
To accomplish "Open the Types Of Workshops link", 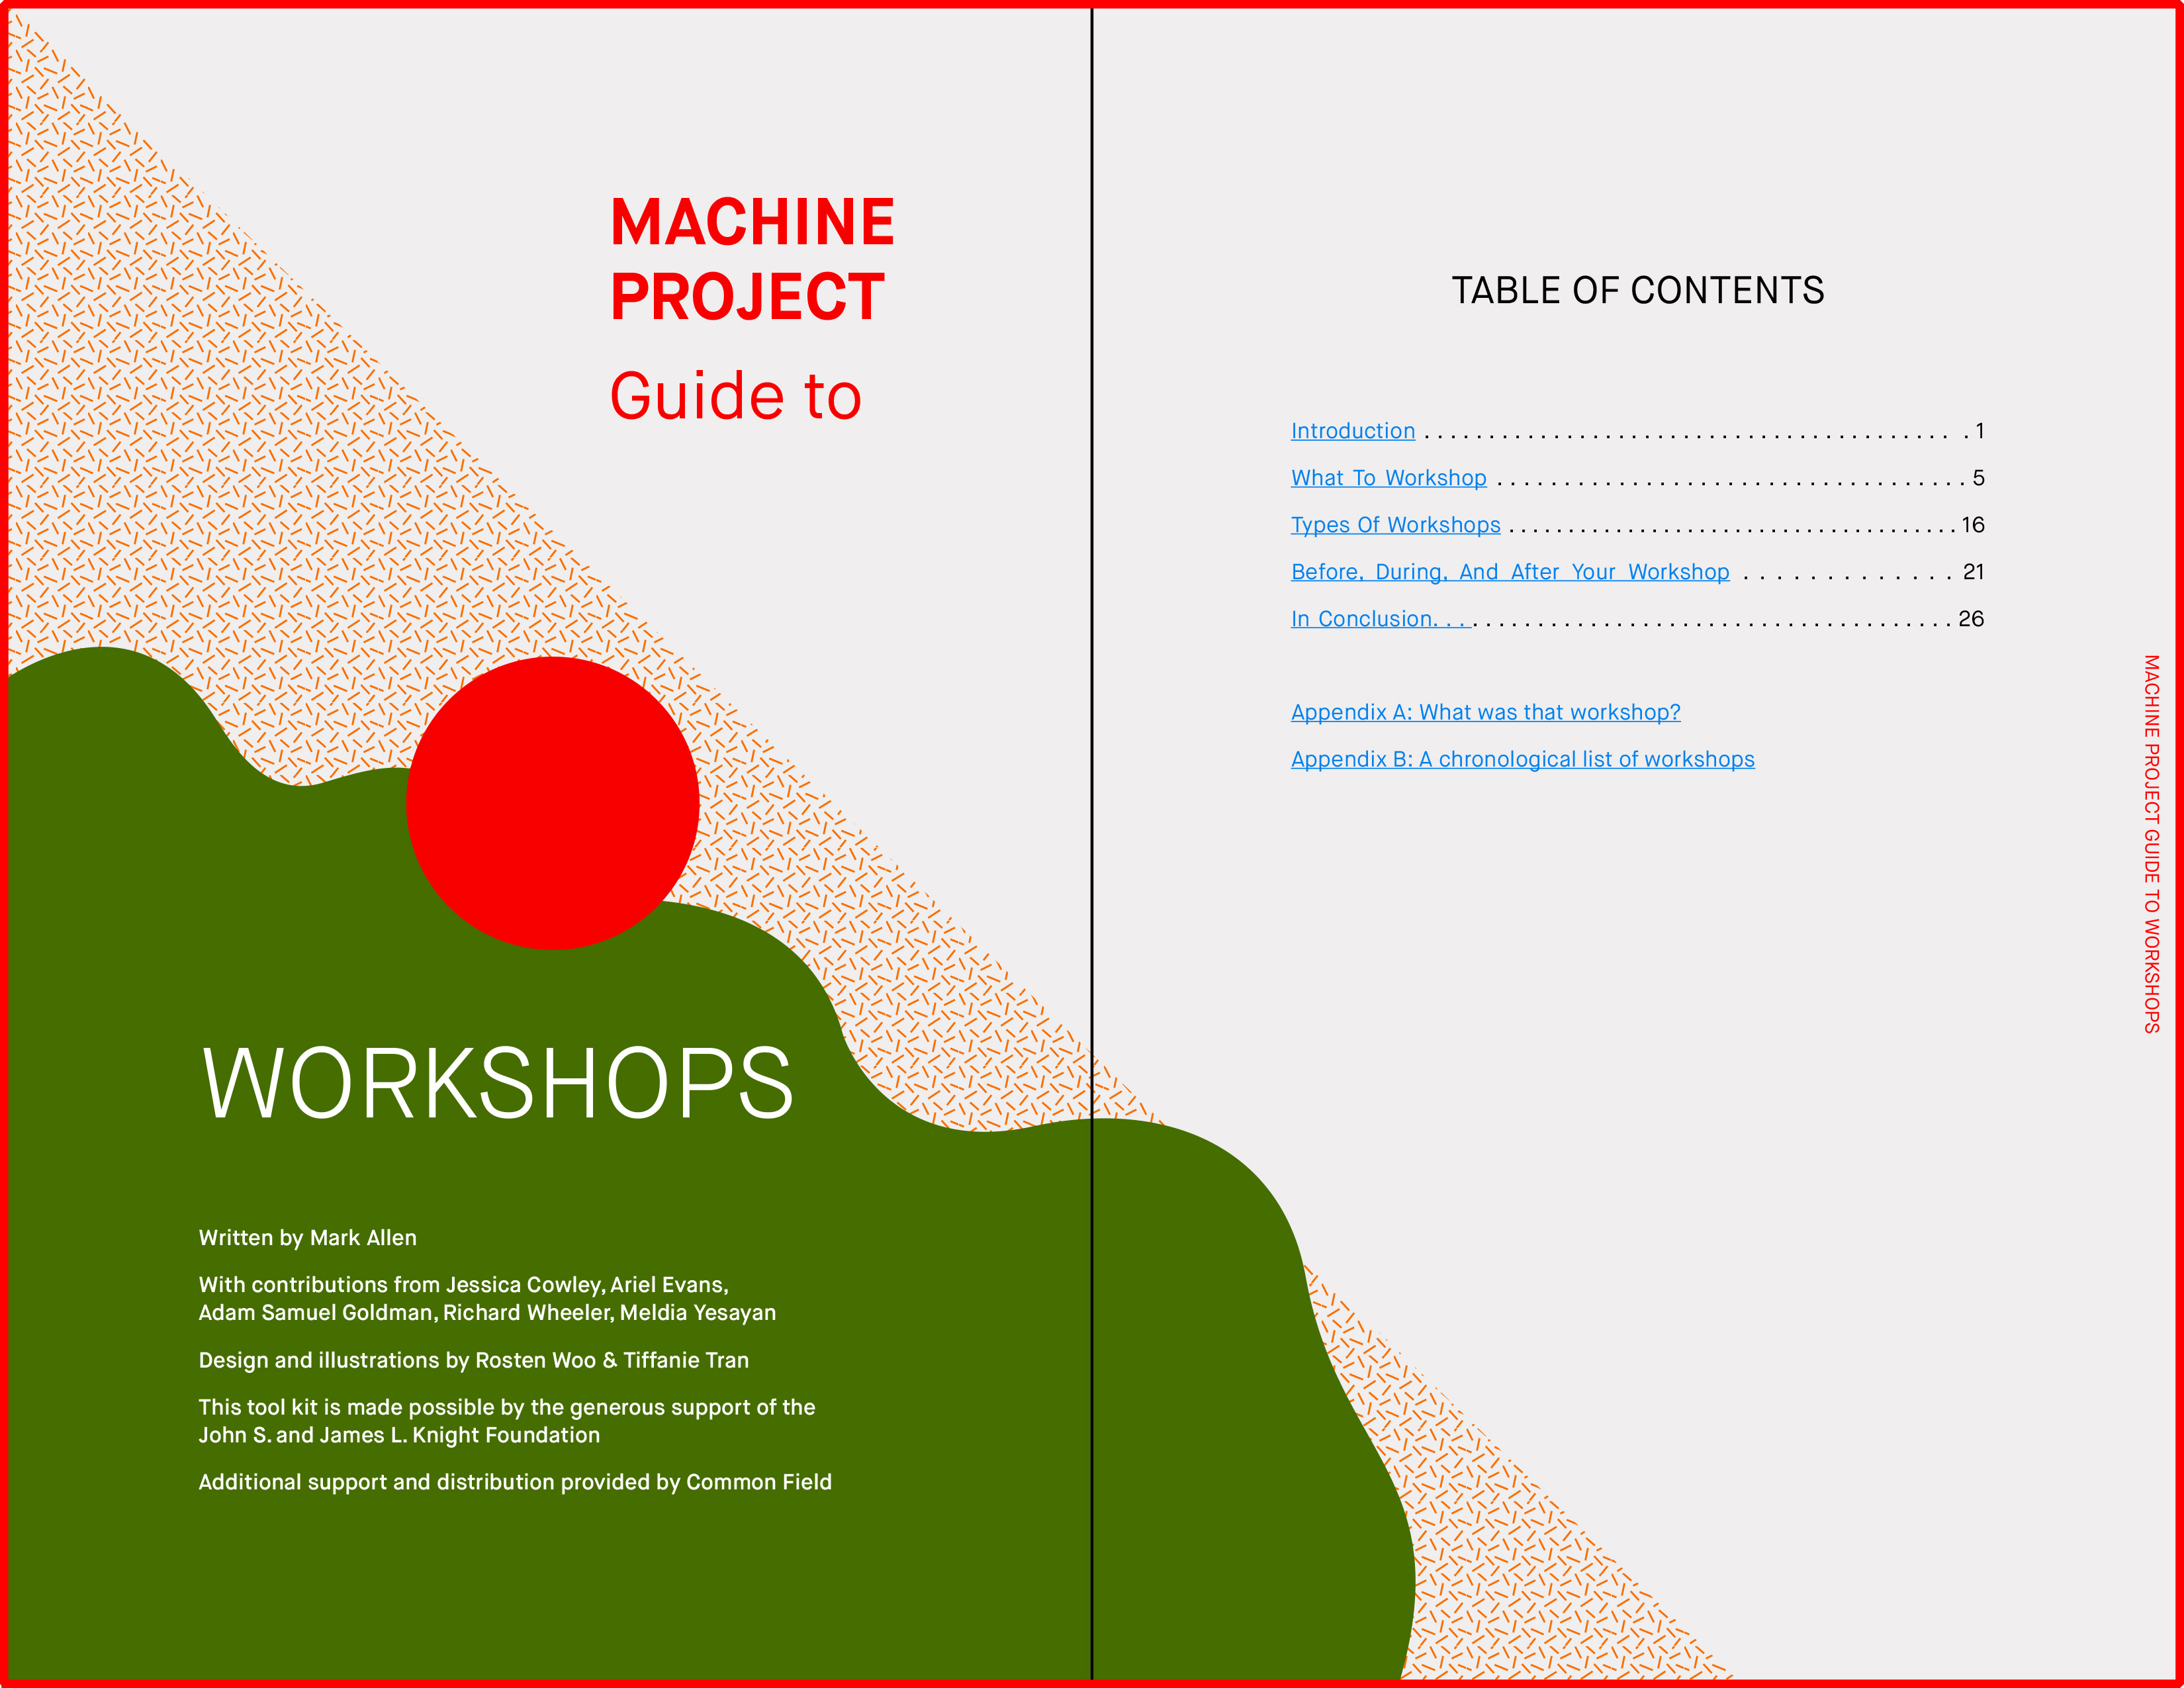I will (x=1395, y=525).
